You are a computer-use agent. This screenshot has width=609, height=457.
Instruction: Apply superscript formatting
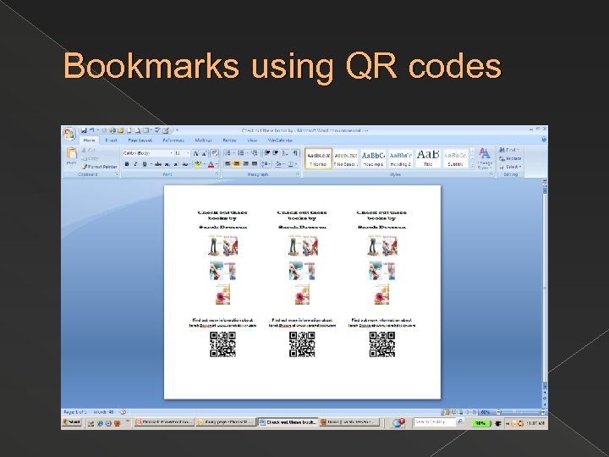[x=176, y=164]
